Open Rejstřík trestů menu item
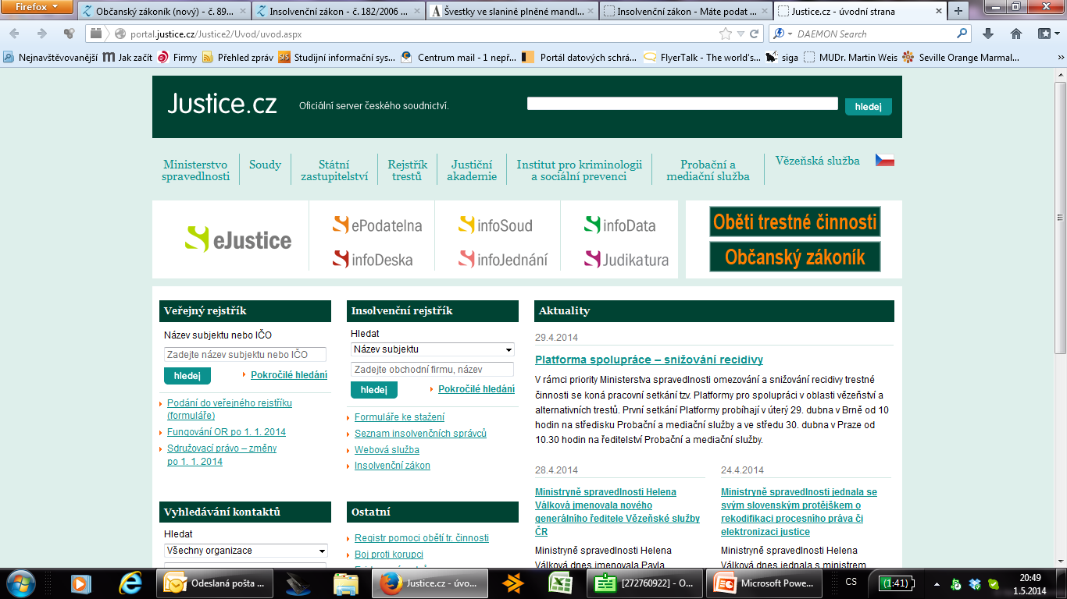1067x599 pixels. point(408,170)
